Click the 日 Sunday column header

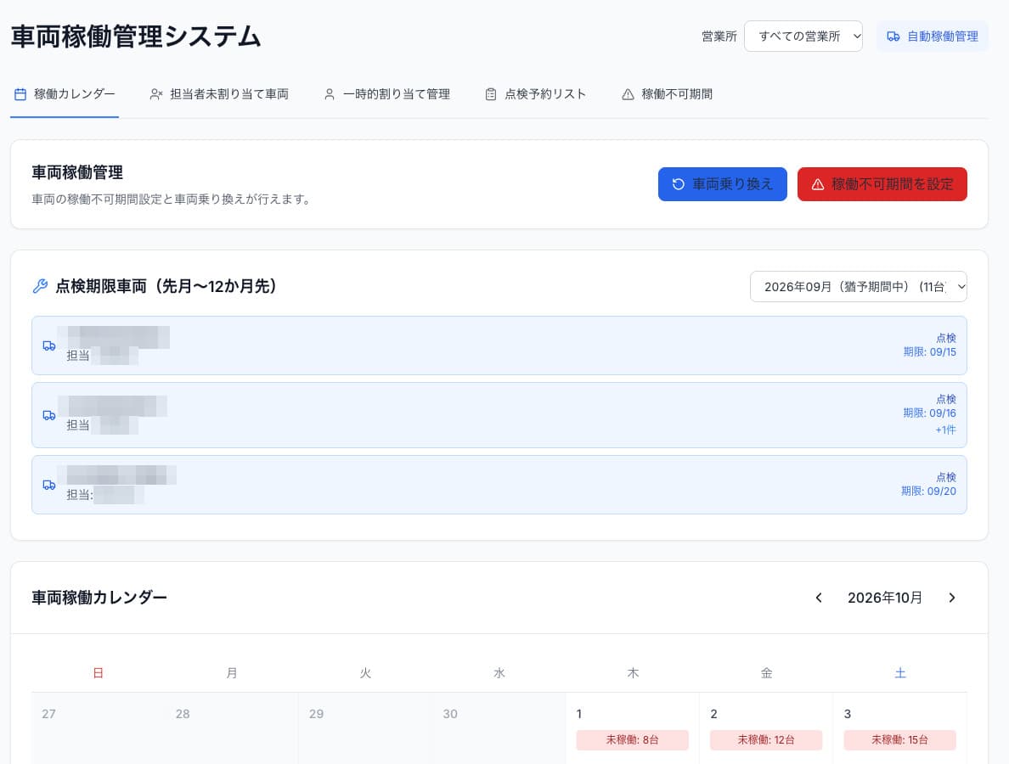pyautogui.click(x=98, y=673)
